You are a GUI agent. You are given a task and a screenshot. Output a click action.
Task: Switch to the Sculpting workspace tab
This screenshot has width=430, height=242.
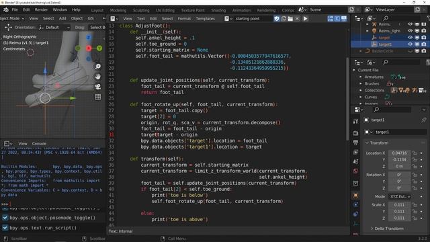tap(141, 10)
